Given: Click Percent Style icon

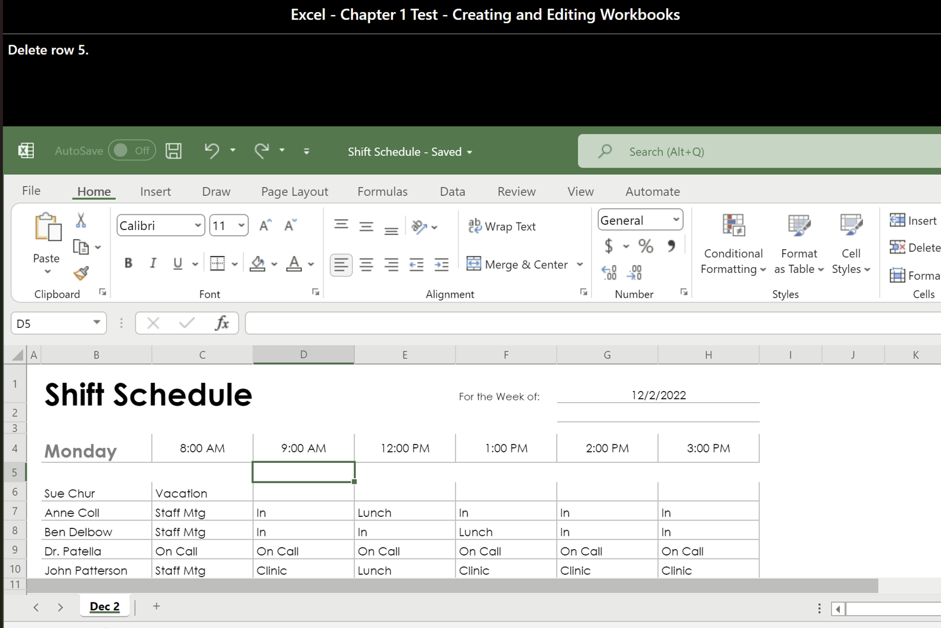Looking at the screenshot, I should coord(645,246).
